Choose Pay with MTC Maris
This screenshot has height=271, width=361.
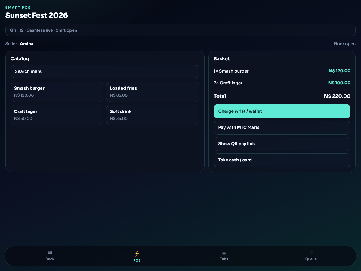click(282, 128)
